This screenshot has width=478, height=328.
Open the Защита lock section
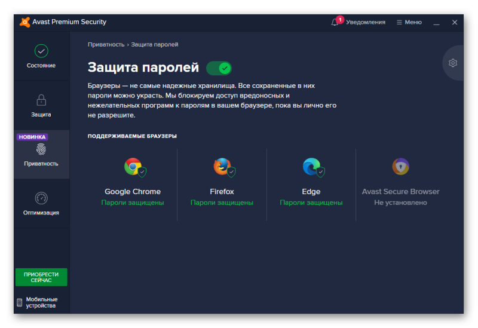(41, 106)
